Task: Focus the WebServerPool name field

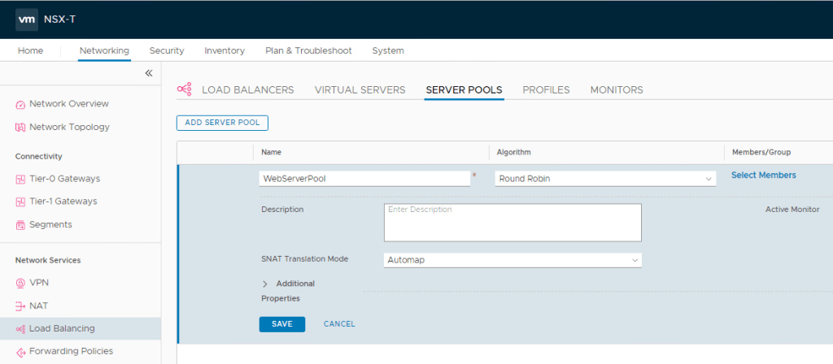Action: [x=364, y=179]
